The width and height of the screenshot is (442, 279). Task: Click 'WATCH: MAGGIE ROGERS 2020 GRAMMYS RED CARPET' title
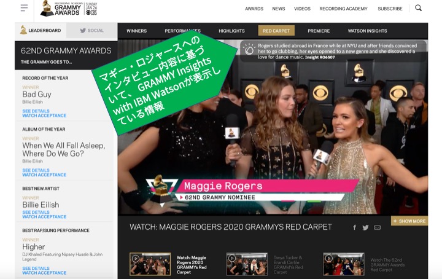coord(231,227)
